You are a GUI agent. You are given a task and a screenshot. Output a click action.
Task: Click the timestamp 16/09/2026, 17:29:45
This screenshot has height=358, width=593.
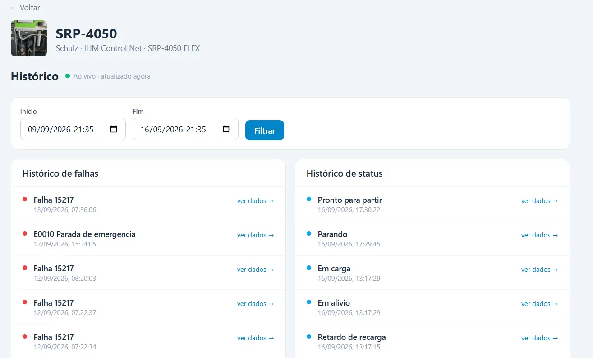pos(349,244)
